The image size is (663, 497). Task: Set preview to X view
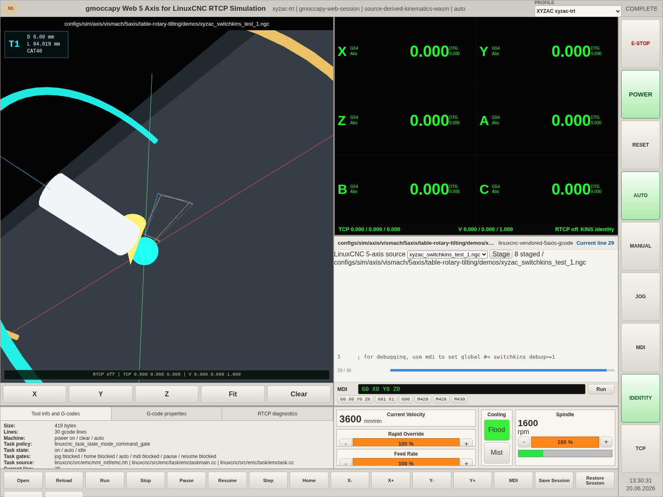coord(34,394)
